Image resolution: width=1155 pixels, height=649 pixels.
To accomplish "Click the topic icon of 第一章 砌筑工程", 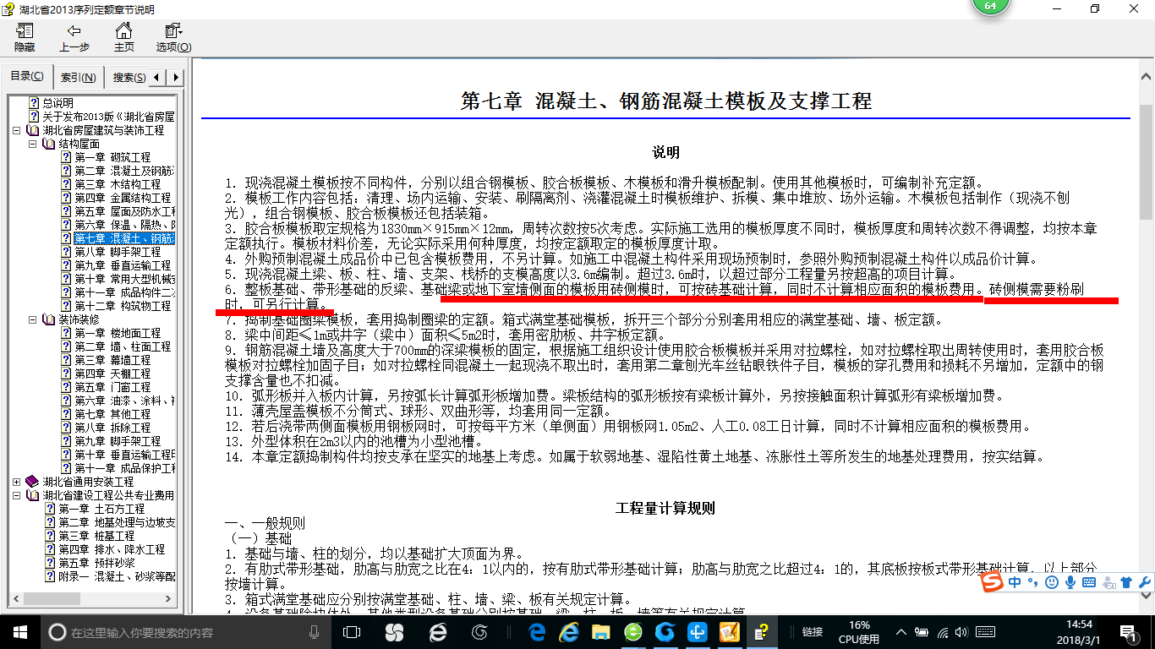I will (x=66, y=157).
